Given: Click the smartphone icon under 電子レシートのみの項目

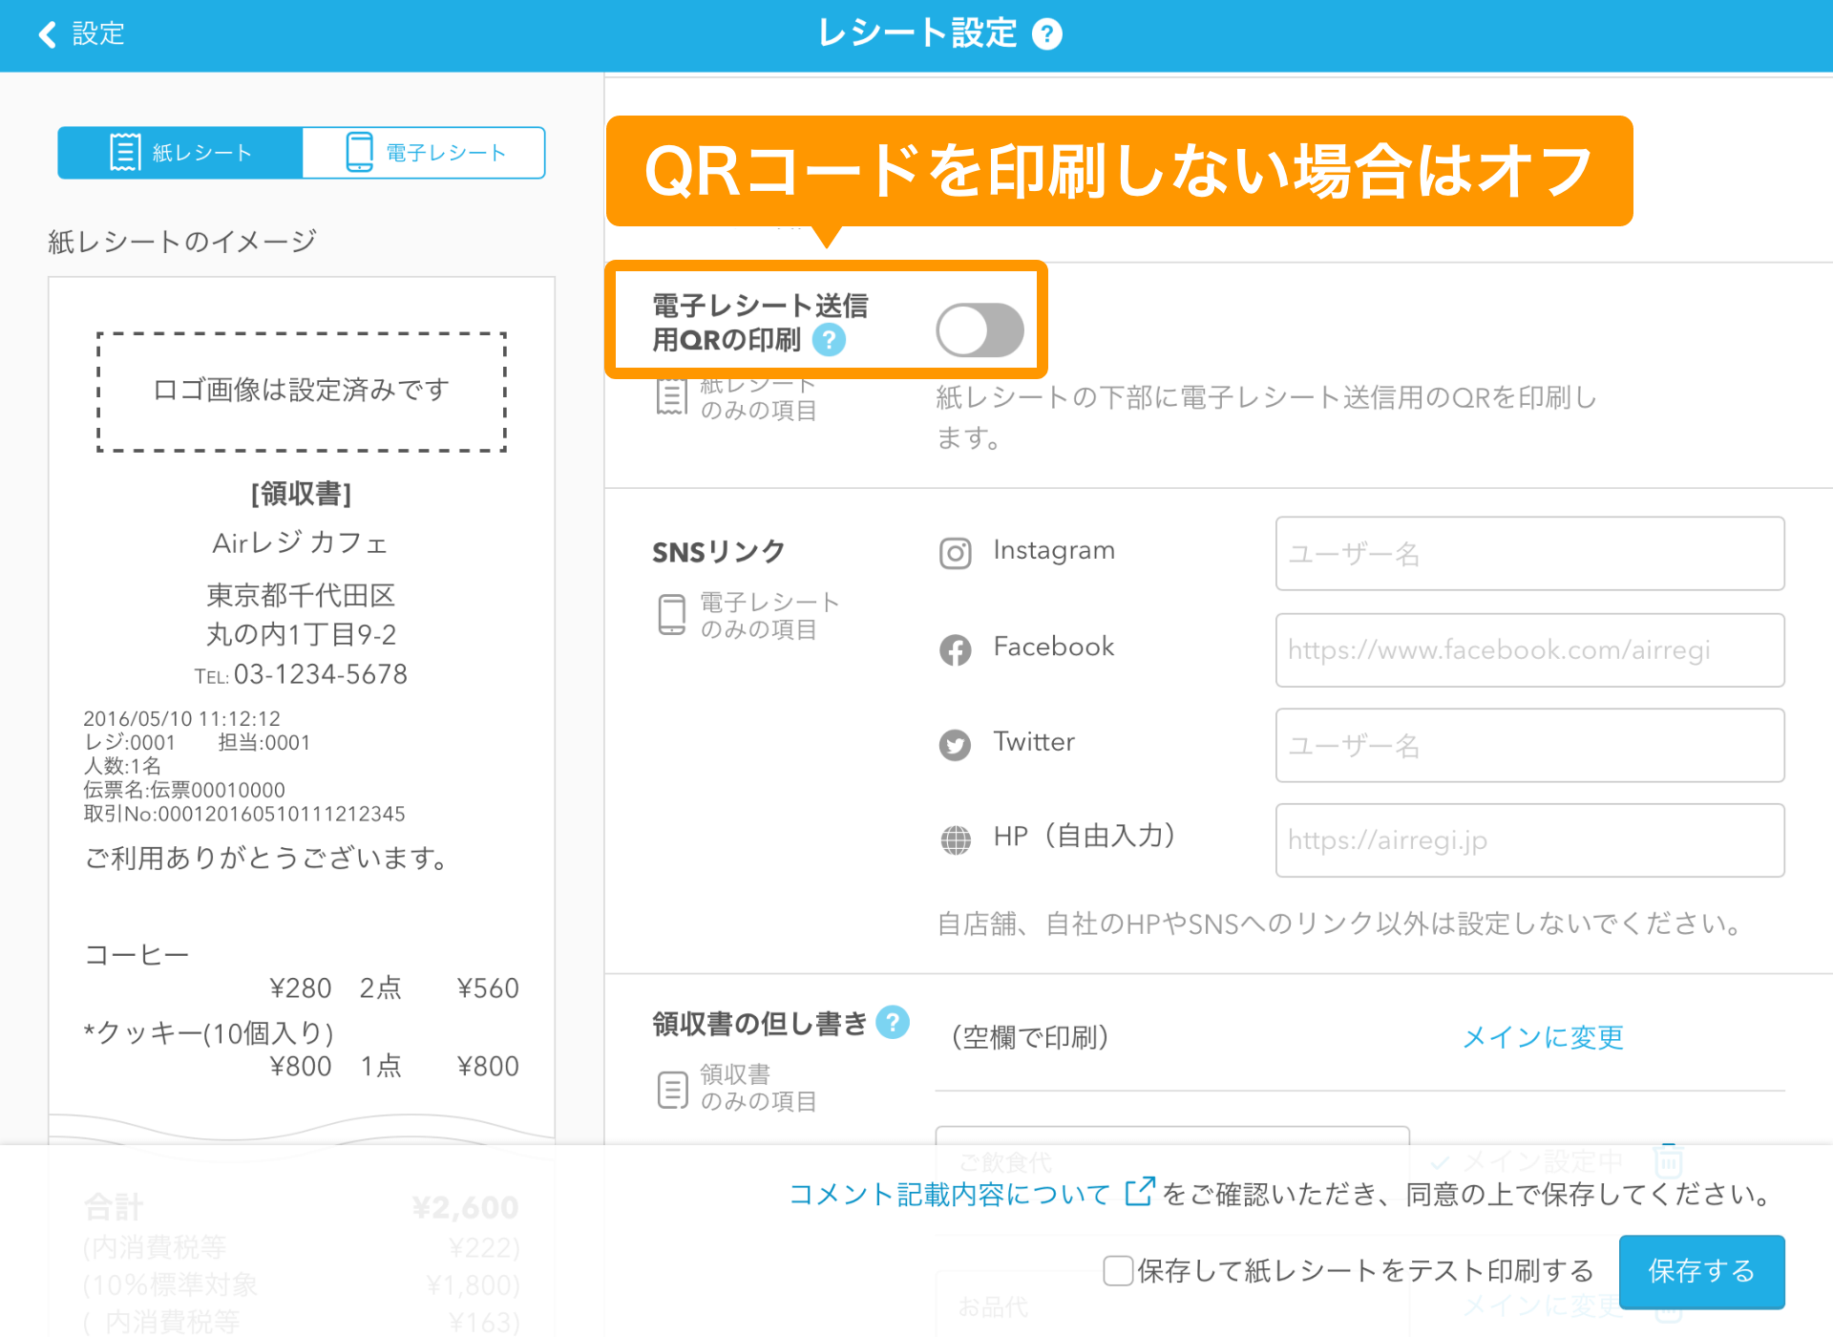Looking at the screenshot, I should [671, 614].
